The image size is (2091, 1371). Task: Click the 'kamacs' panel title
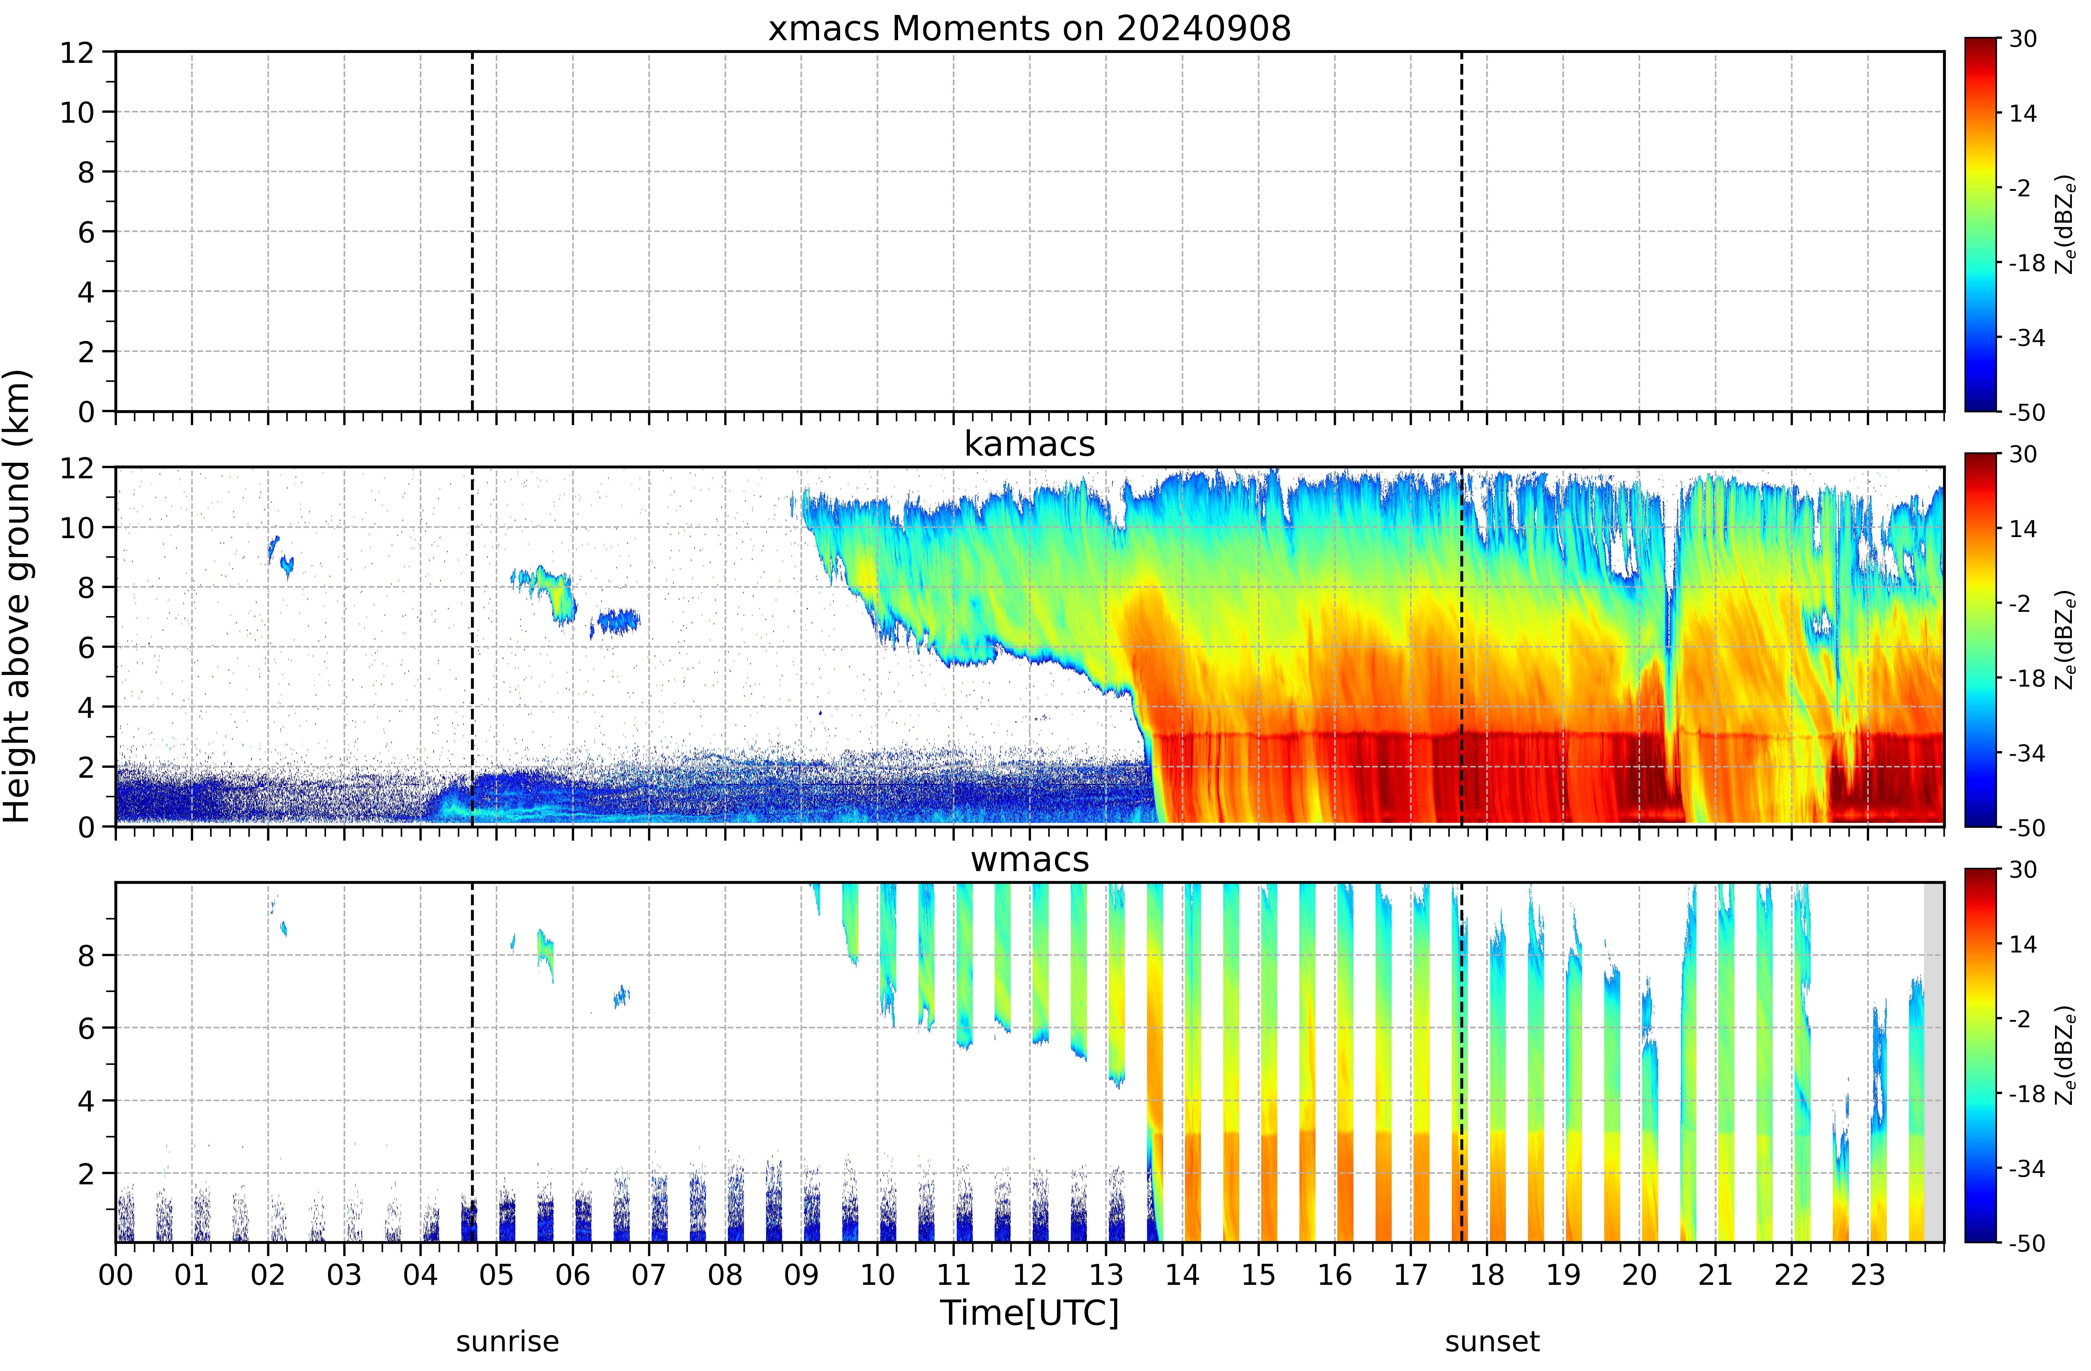point(1030,443)
